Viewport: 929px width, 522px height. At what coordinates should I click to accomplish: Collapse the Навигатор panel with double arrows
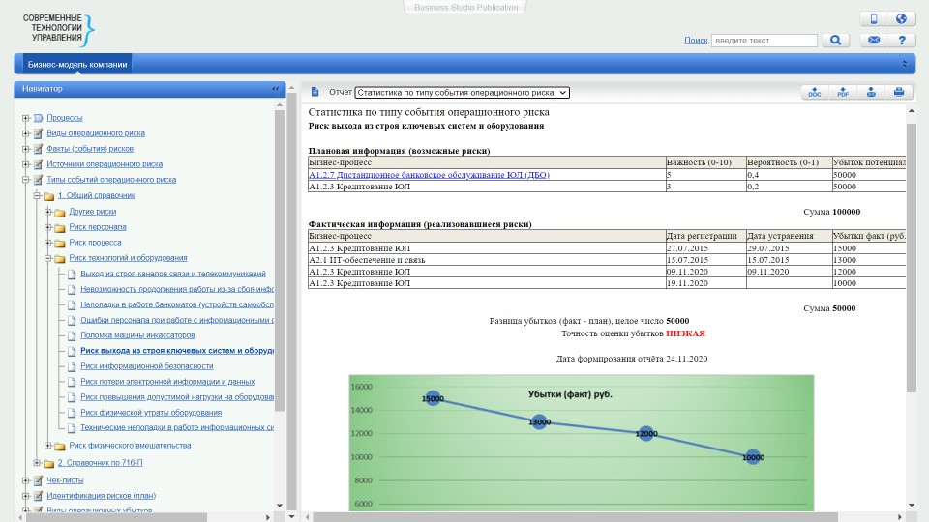tap(275, 89)
